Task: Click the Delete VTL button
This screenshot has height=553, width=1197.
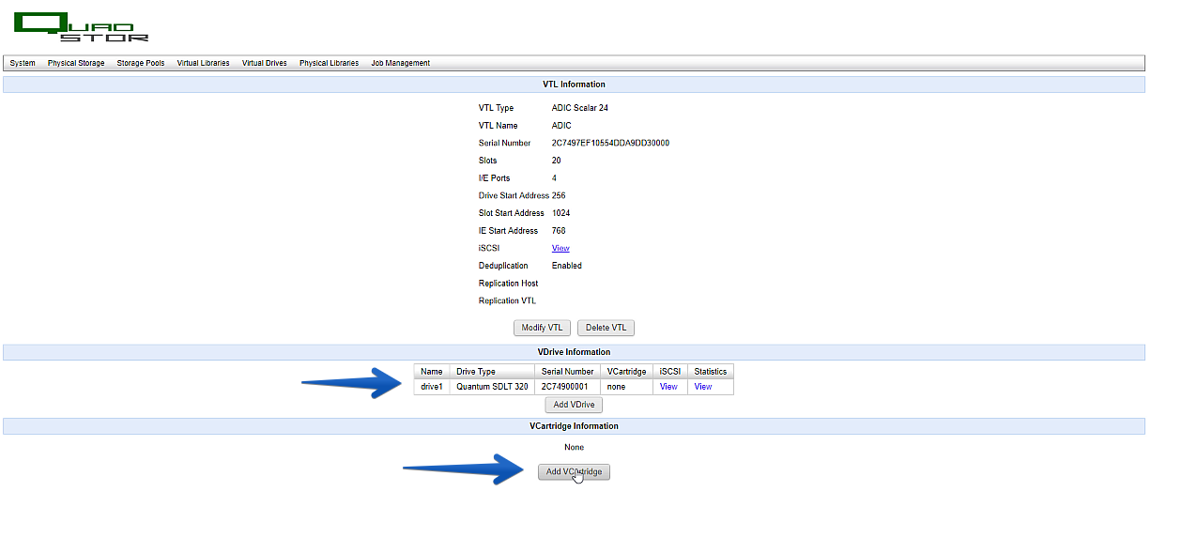Action: pyautogui.click(x=606, y=328)
